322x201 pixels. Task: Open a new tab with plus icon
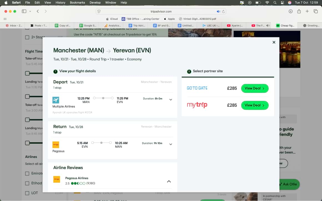307,11
